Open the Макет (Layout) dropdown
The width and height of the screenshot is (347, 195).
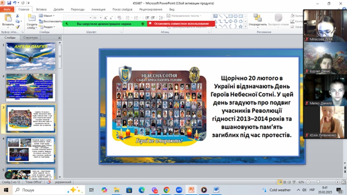(x=49, y=15)
